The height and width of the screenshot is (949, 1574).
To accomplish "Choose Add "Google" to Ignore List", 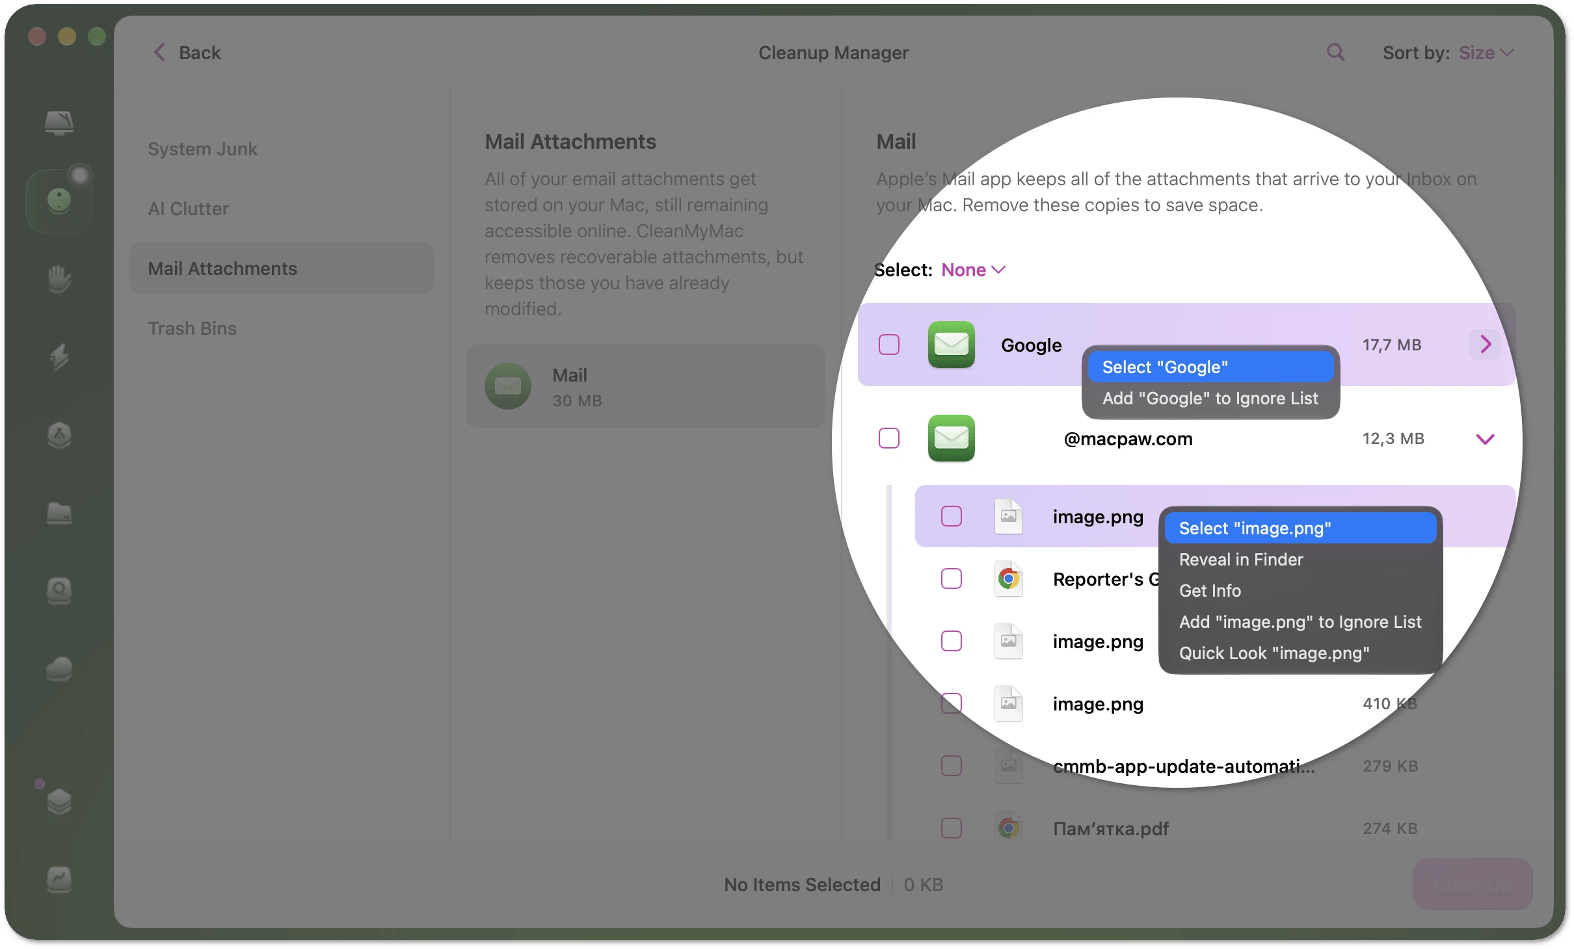I will (1210, 398).
